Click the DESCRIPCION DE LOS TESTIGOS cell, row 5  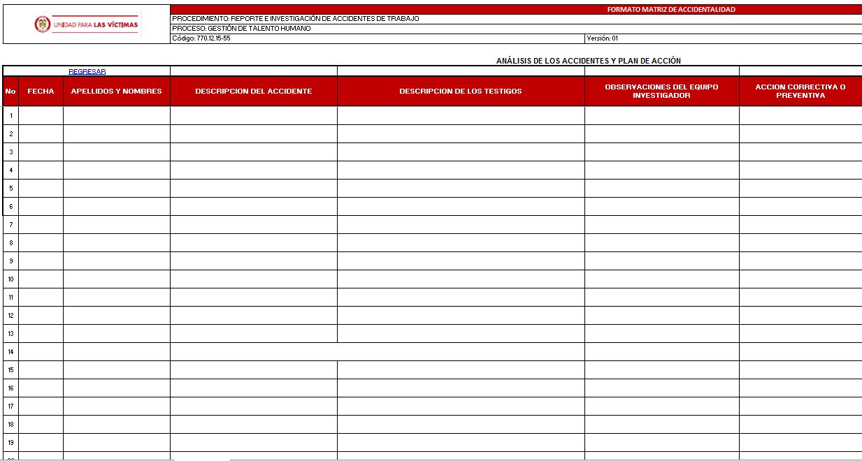(461, 188)
